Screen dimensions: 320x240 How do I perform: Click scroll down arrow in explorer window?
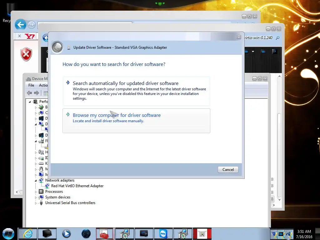pos(279,200)
